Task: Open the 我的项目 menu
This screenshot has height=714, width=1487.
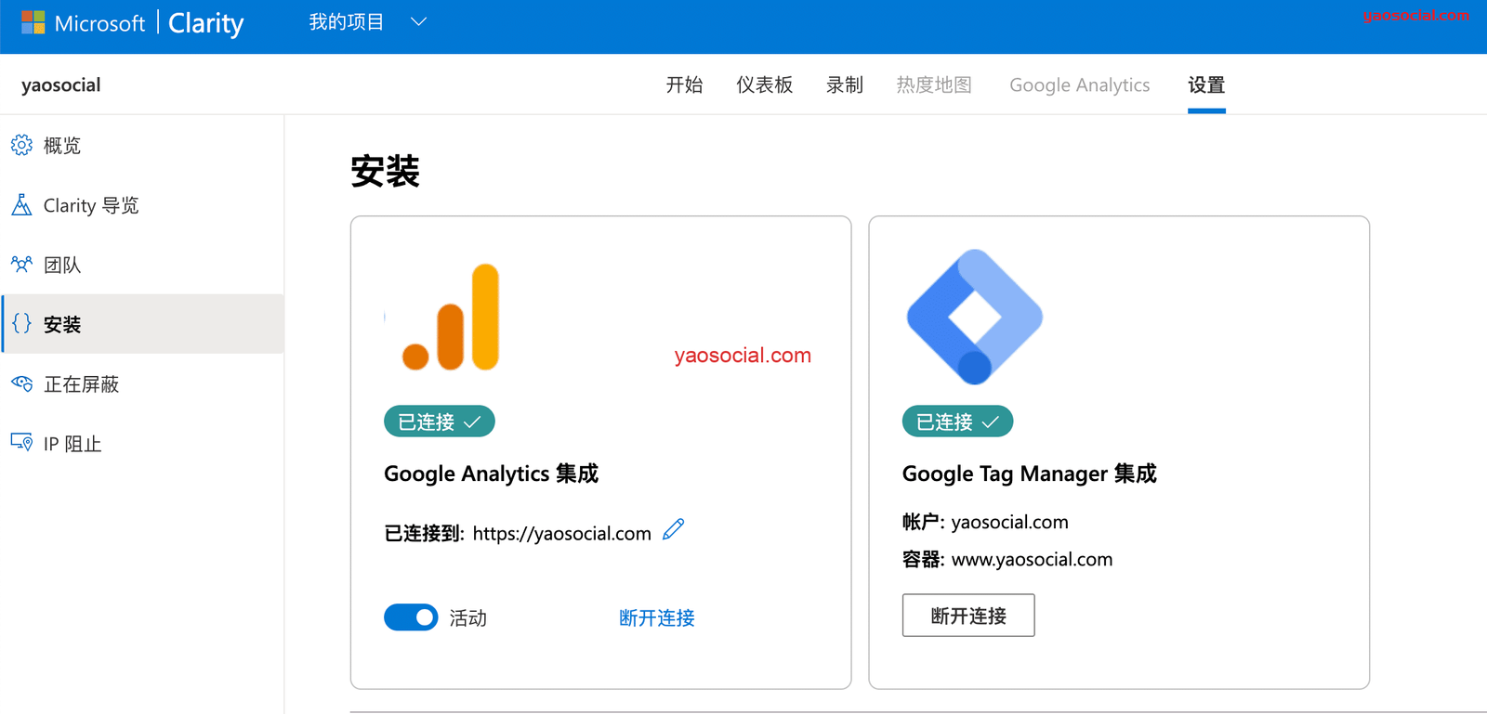Action: pos(346,22)
